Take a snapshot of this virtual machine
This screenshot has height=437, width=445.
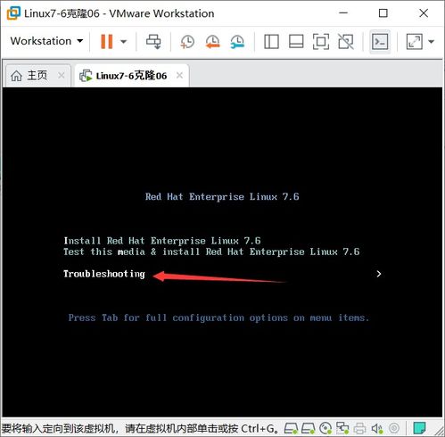tap(187, 41)
